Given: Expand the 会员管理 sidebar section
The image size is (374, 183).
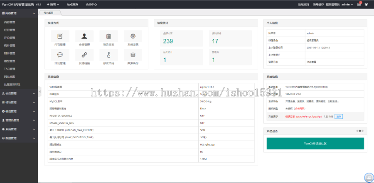Looking at the screenshot, I should click(x=19, y=94).
